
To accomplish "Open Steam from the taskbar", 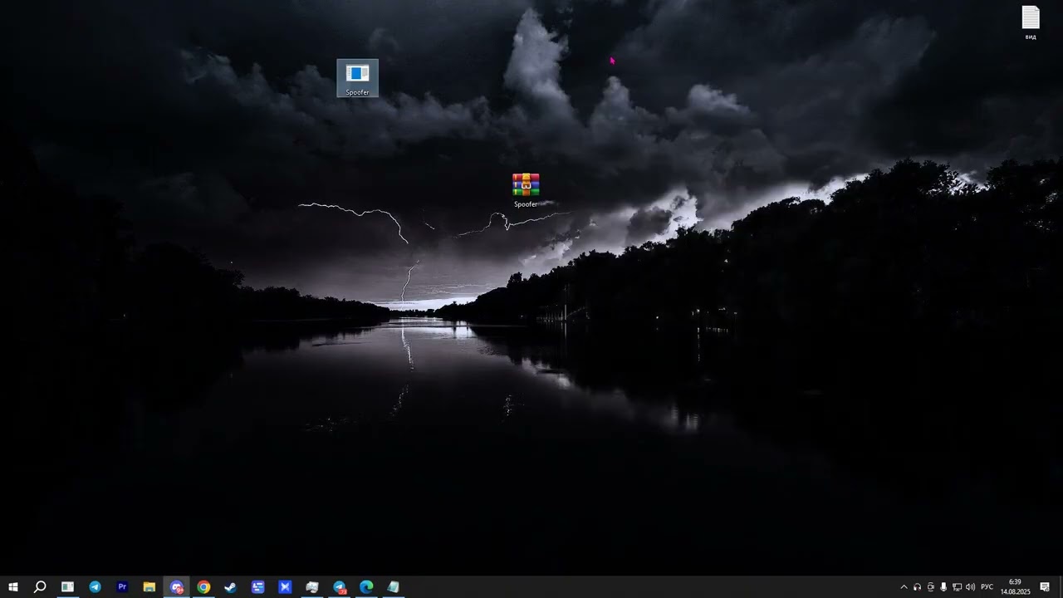I will [231, 587].
